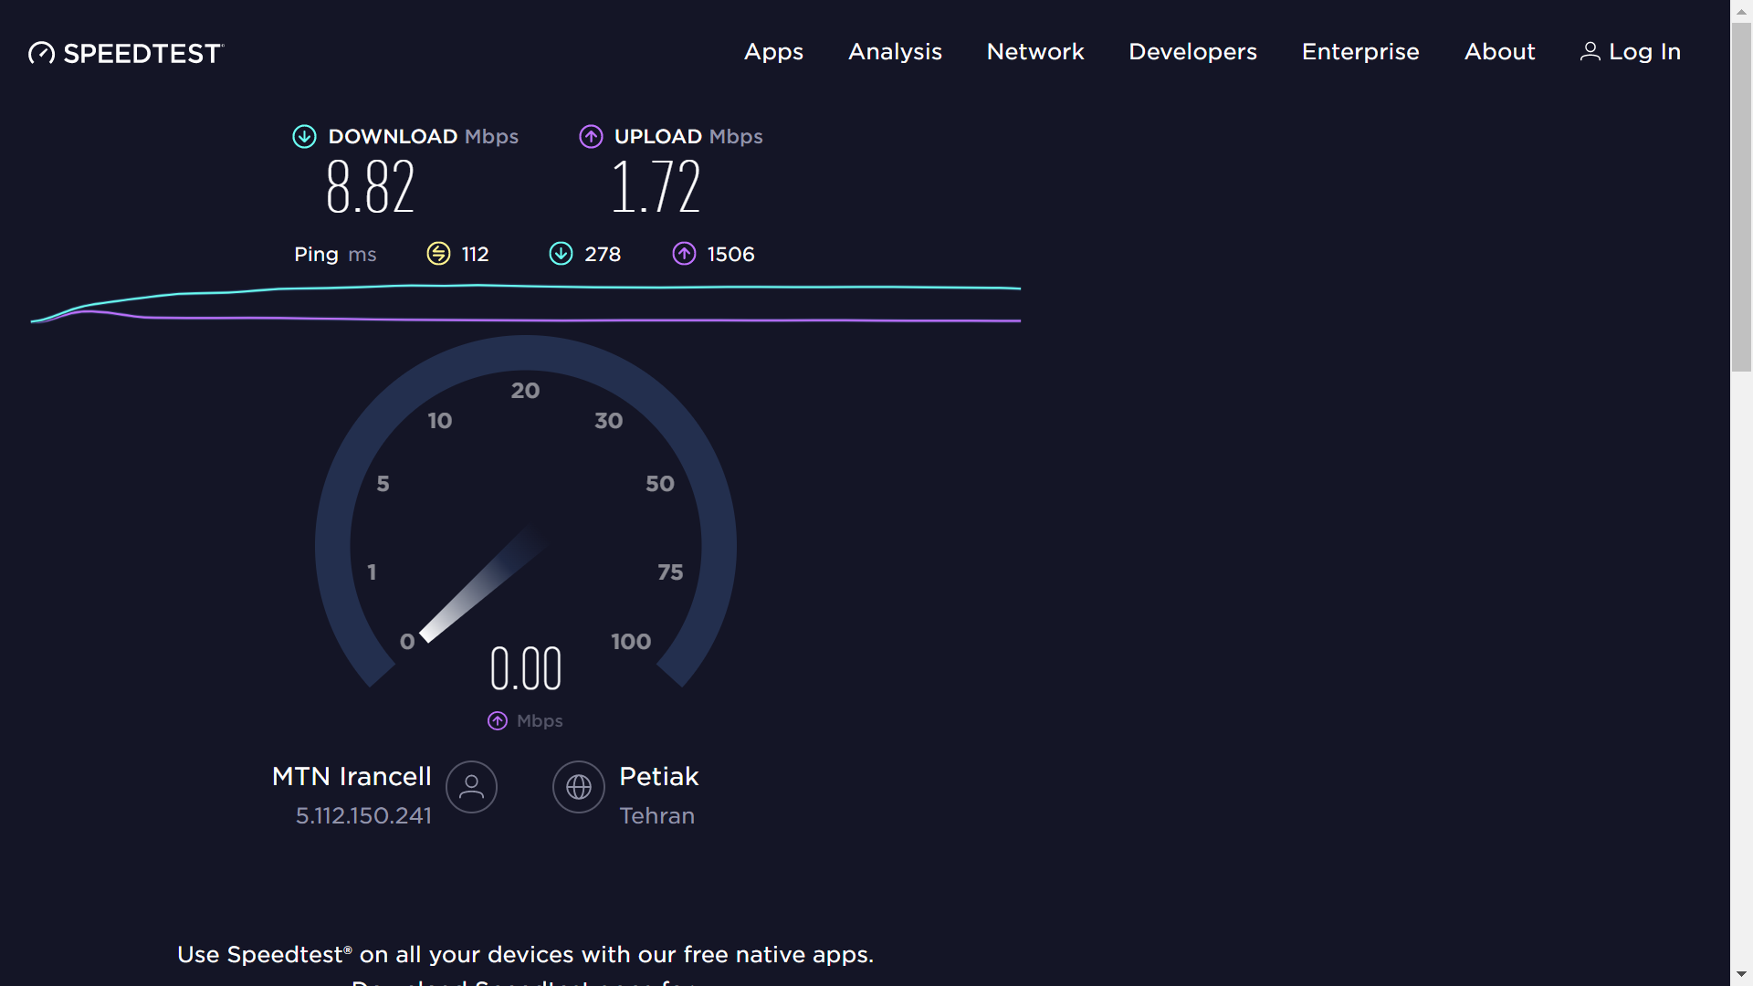Click the upload ping value 1506
The height and width of the screenshot is (986, 1753).
(x=730, y=254)
